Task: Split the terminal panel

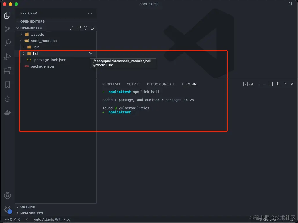Action: (x=271, y=84)
